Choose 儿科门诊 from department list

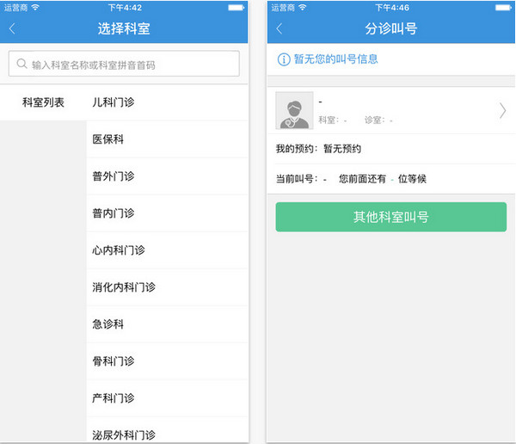pyautogui.click(x=114, y=102)
